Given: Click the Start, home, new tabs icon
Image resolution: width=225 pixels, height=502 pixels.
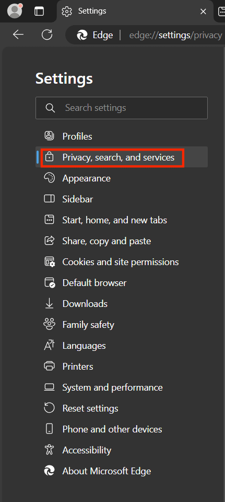Looking at the screenshot, I should point(49,220).
